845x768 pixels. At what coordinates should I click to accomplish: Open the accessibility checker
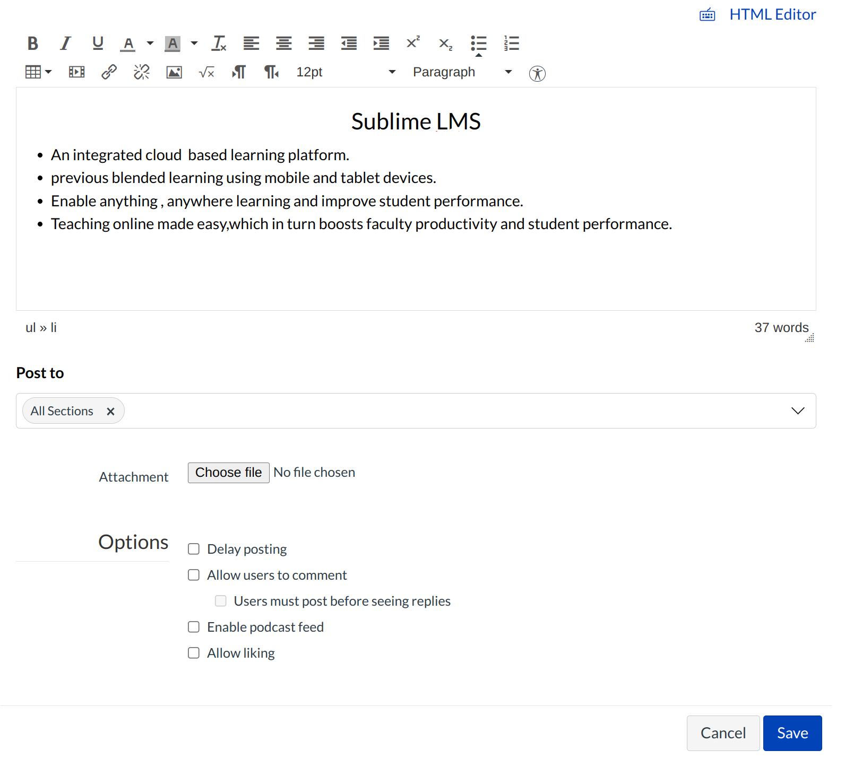[x=537, y=73]
